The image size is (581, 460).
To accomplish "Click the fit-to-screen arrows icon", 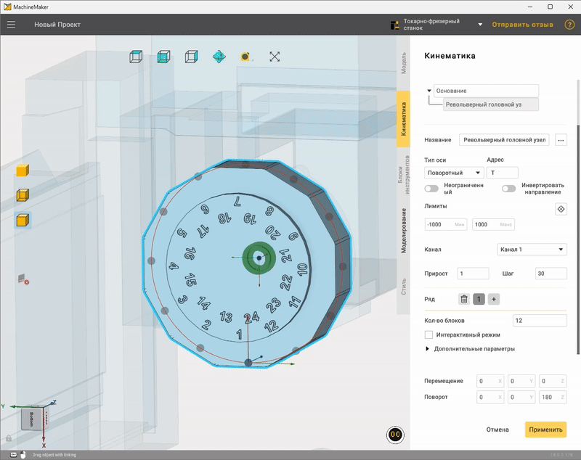I will (x=275, y=57).
